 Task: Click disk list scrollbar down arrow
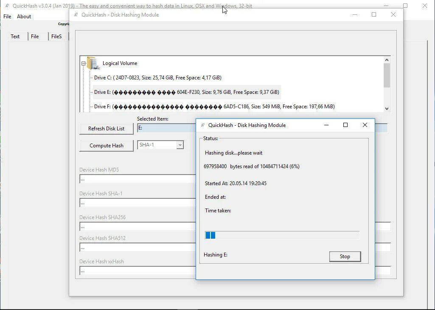[x=387, y=109]
